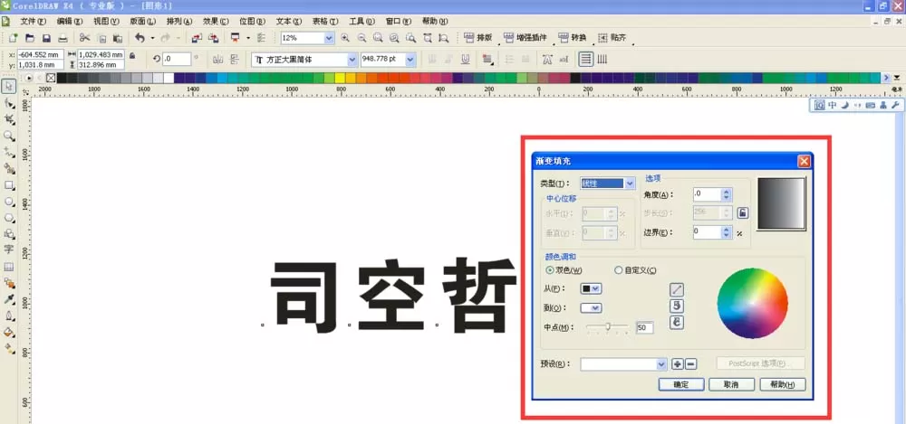906x424 pixels.
Task: Click the Undo arrow icon
Action: (x=140, y=38)
